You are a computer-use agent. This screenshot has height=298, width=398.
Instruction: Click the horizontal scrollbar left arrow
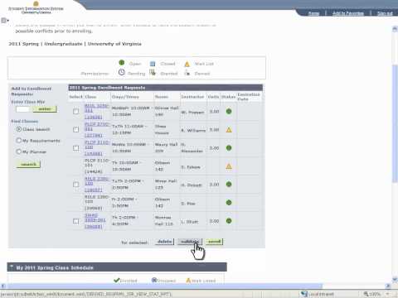point(3,286)
